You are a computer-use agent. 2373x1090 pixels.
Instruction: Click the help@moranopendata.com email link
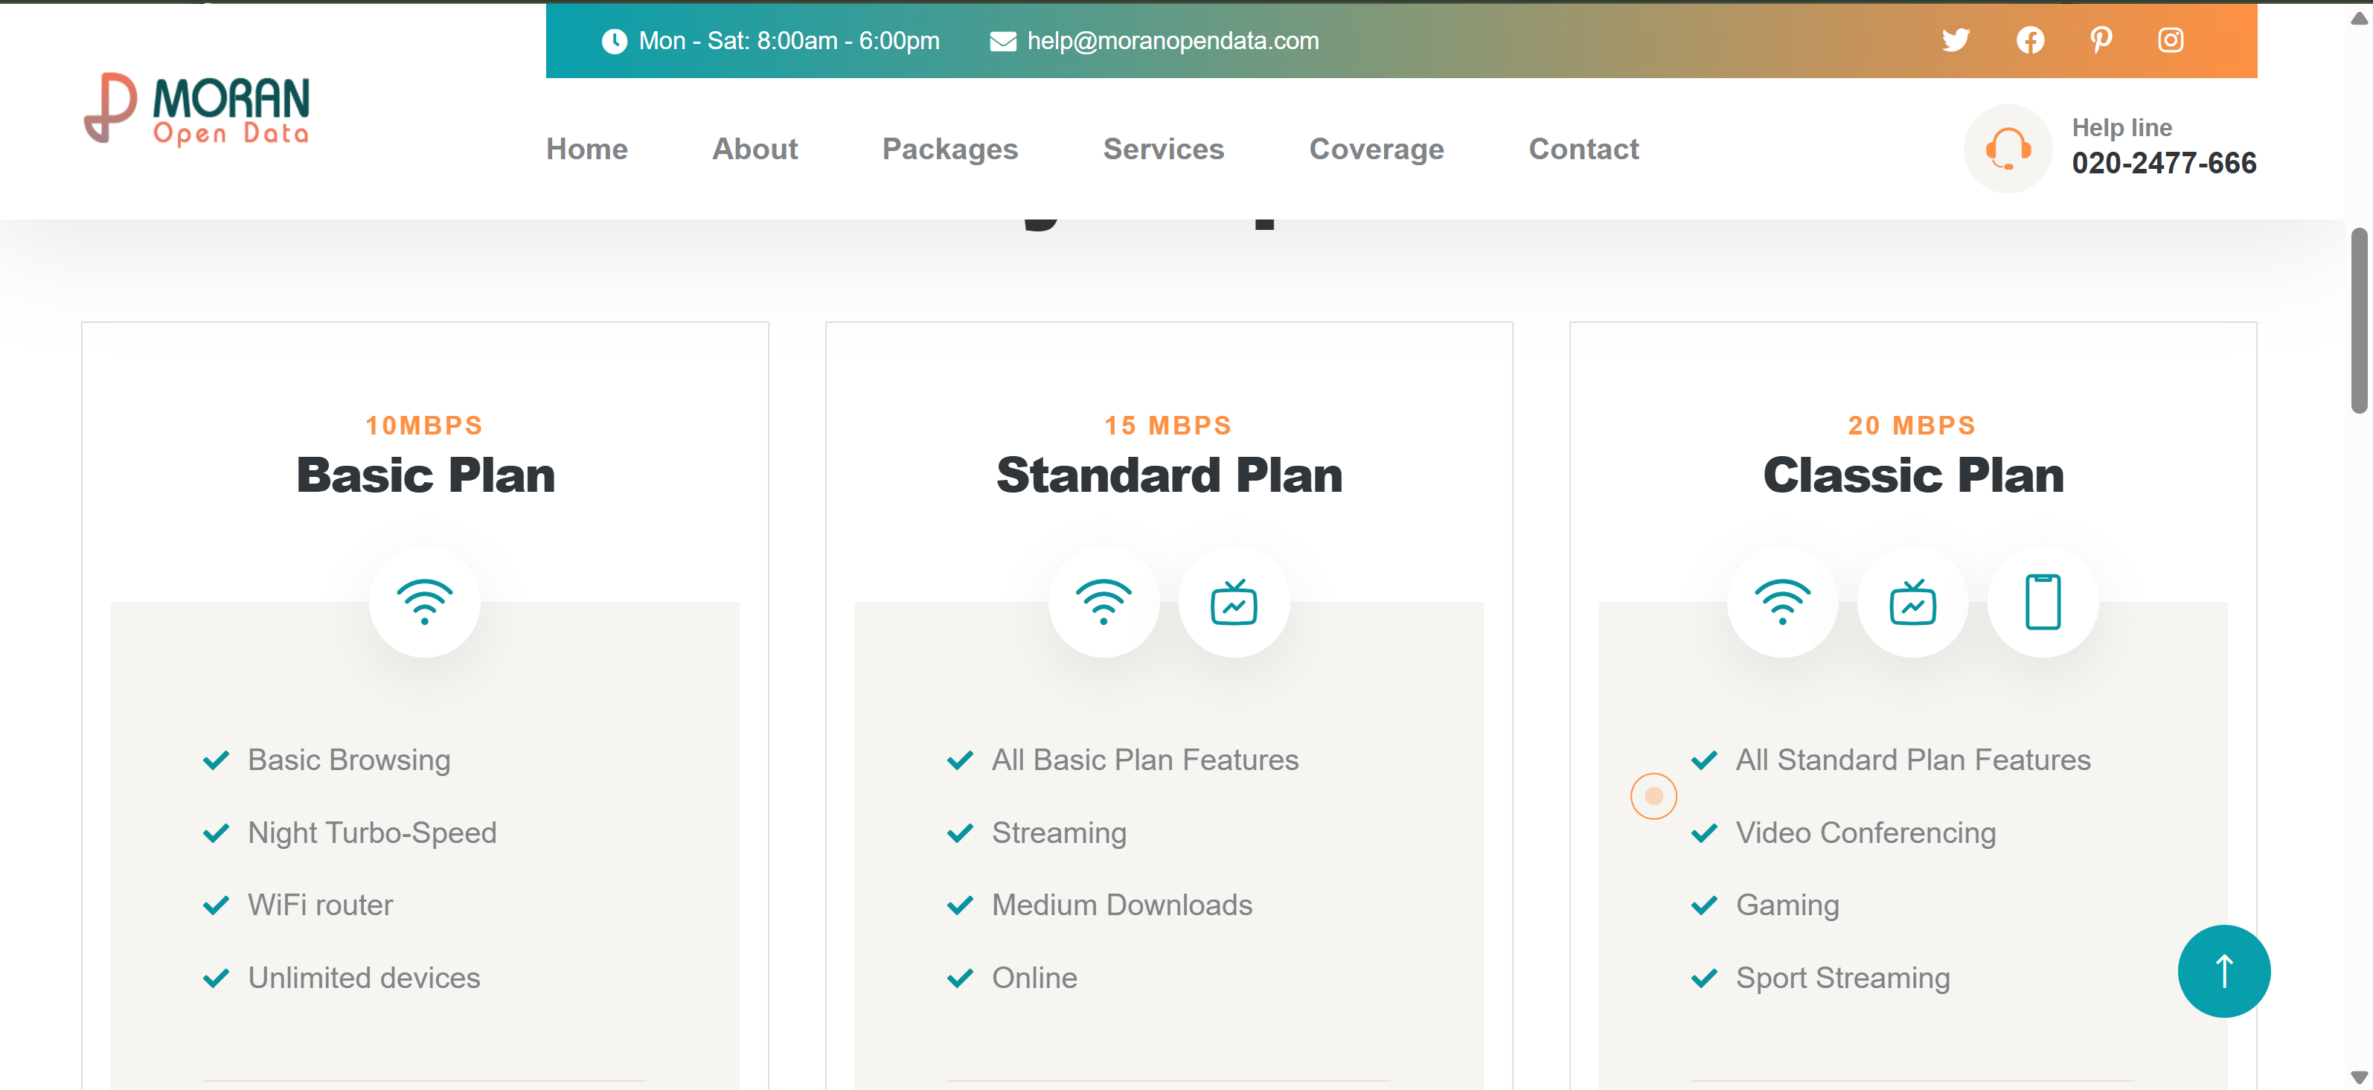click(x=1172, y=42)
